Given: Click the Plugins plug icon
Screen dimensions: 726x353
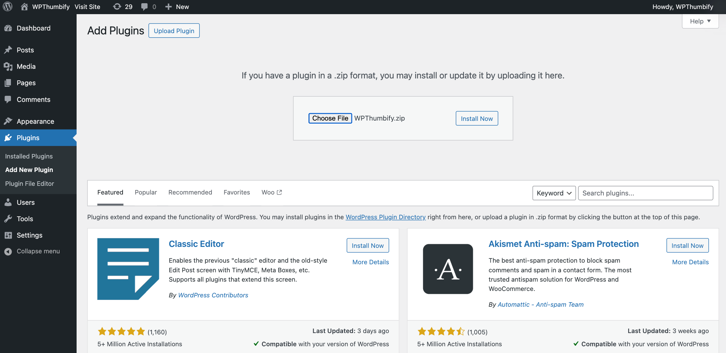Looking at the screenshot, I should (x=8, y=138).
